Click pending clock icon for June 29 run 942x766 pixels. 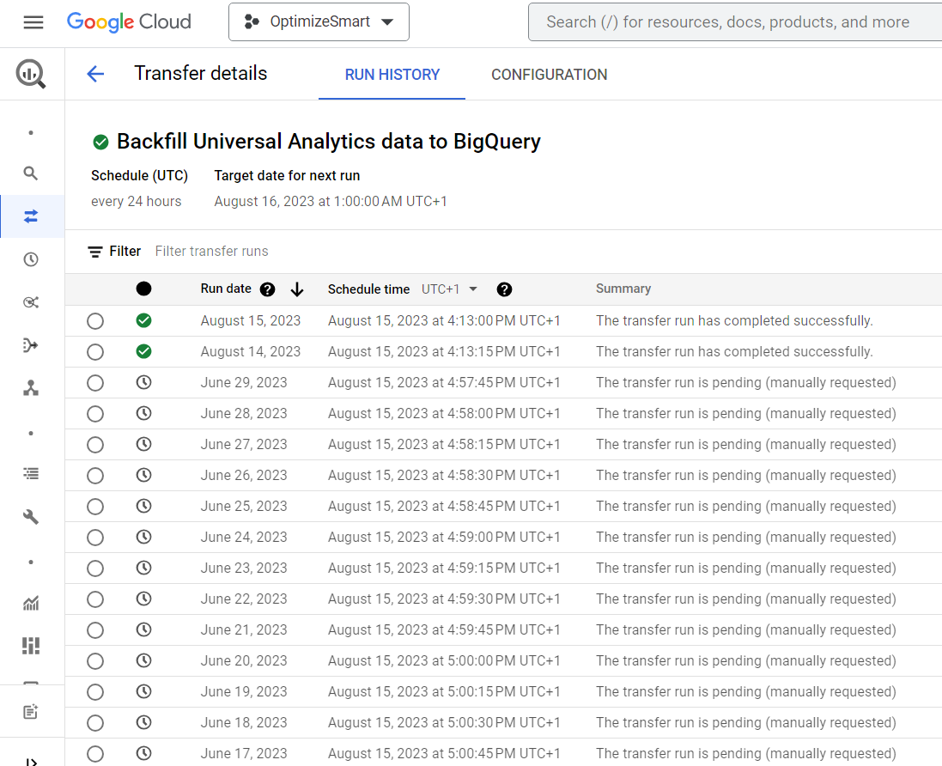pos(143,382)
